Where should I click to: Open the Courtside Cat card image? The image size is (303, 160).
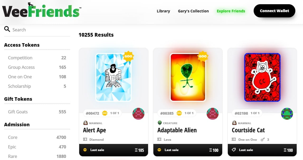(262, 77)
